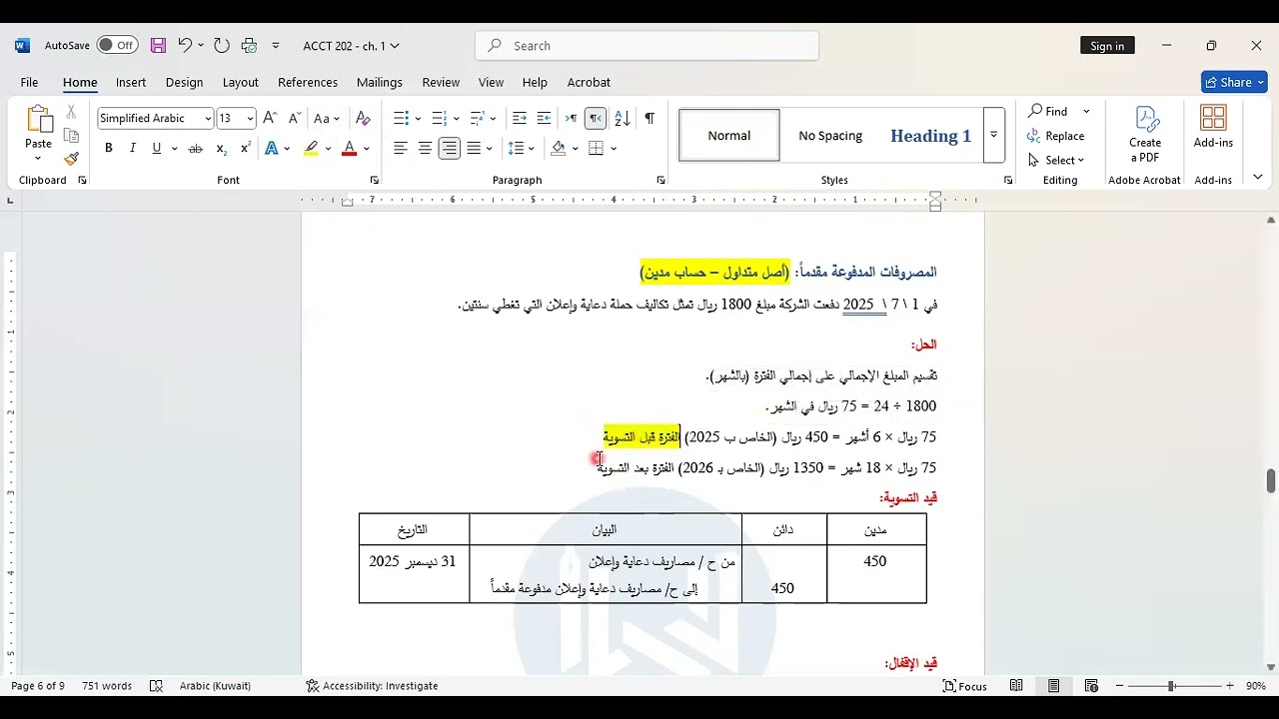Toggle Print Layout view button
The width and height of the screenshot is (1279, 719).
coord(1054,686)
